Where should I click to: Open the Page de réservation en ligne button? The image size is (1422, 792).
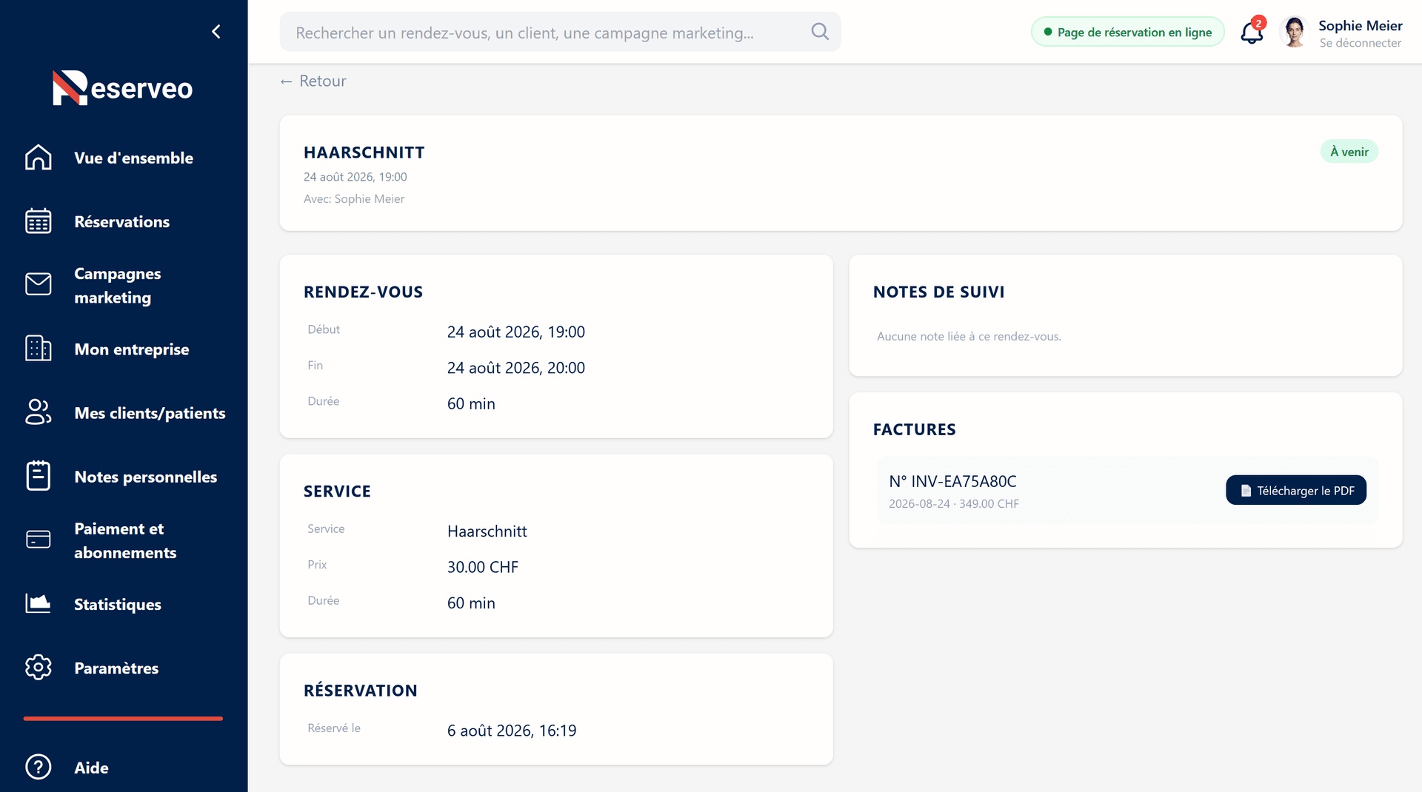click(1127, 32)
